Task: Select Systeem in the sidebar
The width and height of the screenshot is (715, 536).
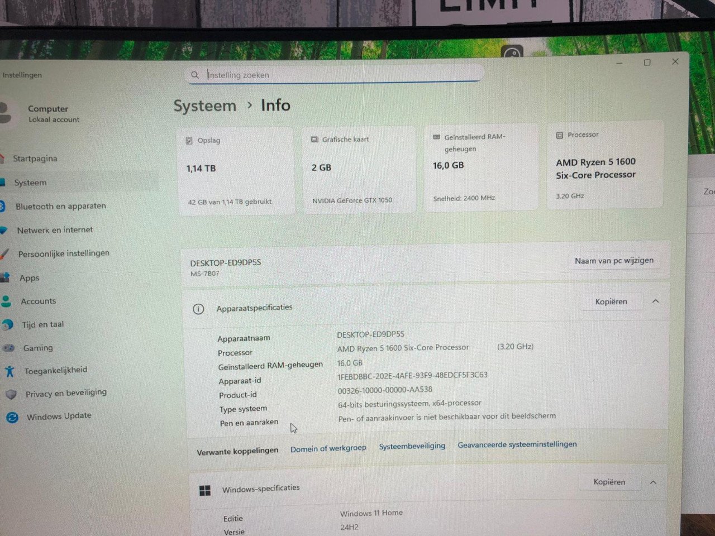Action: tap(78, 182)
